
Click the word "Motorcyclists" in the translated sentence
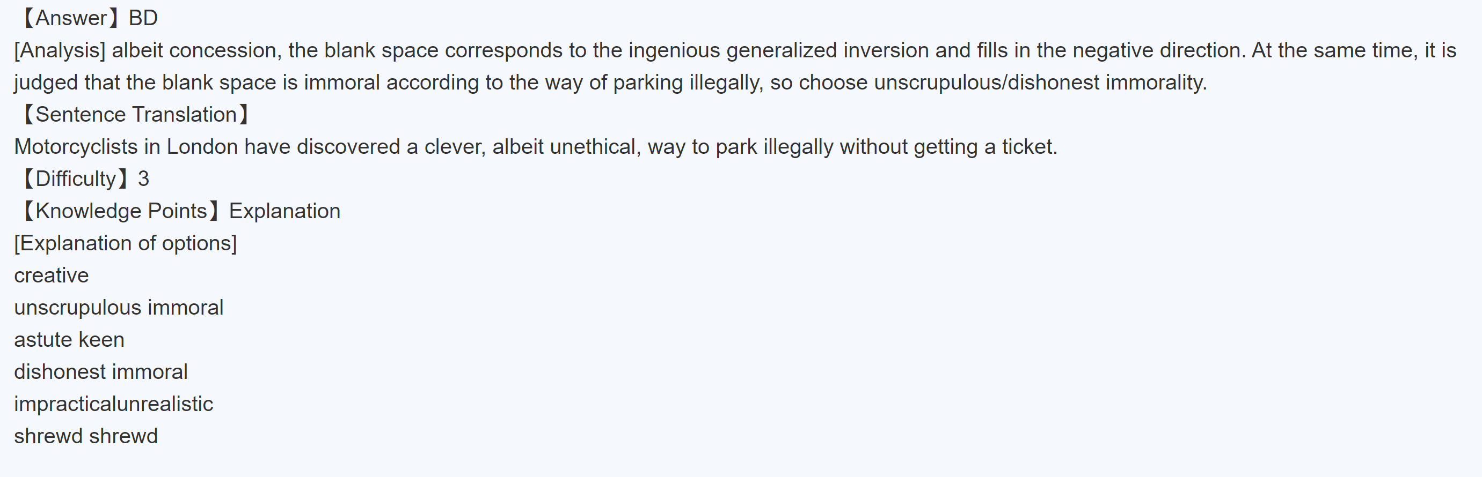pos(76,147)
